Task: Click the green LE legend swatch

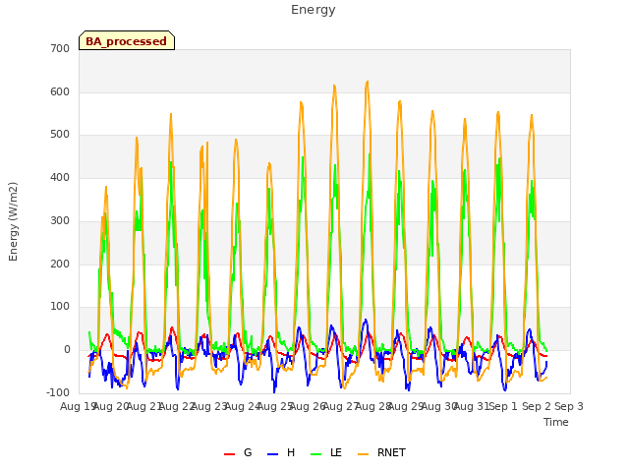Action: click(316, 454)
